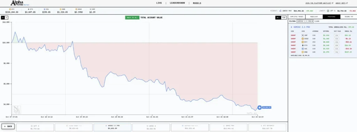The image size is (357, 132).
Task: Click the XRP coin icon in positions table
Action: pos(303,35)
